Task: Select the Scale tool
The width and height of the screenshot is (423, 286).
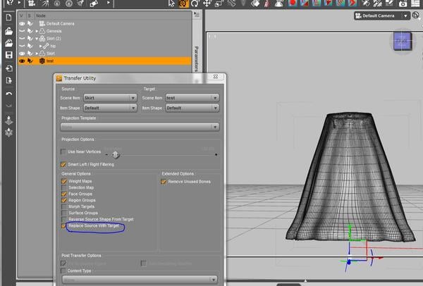Action: [219, 4]
